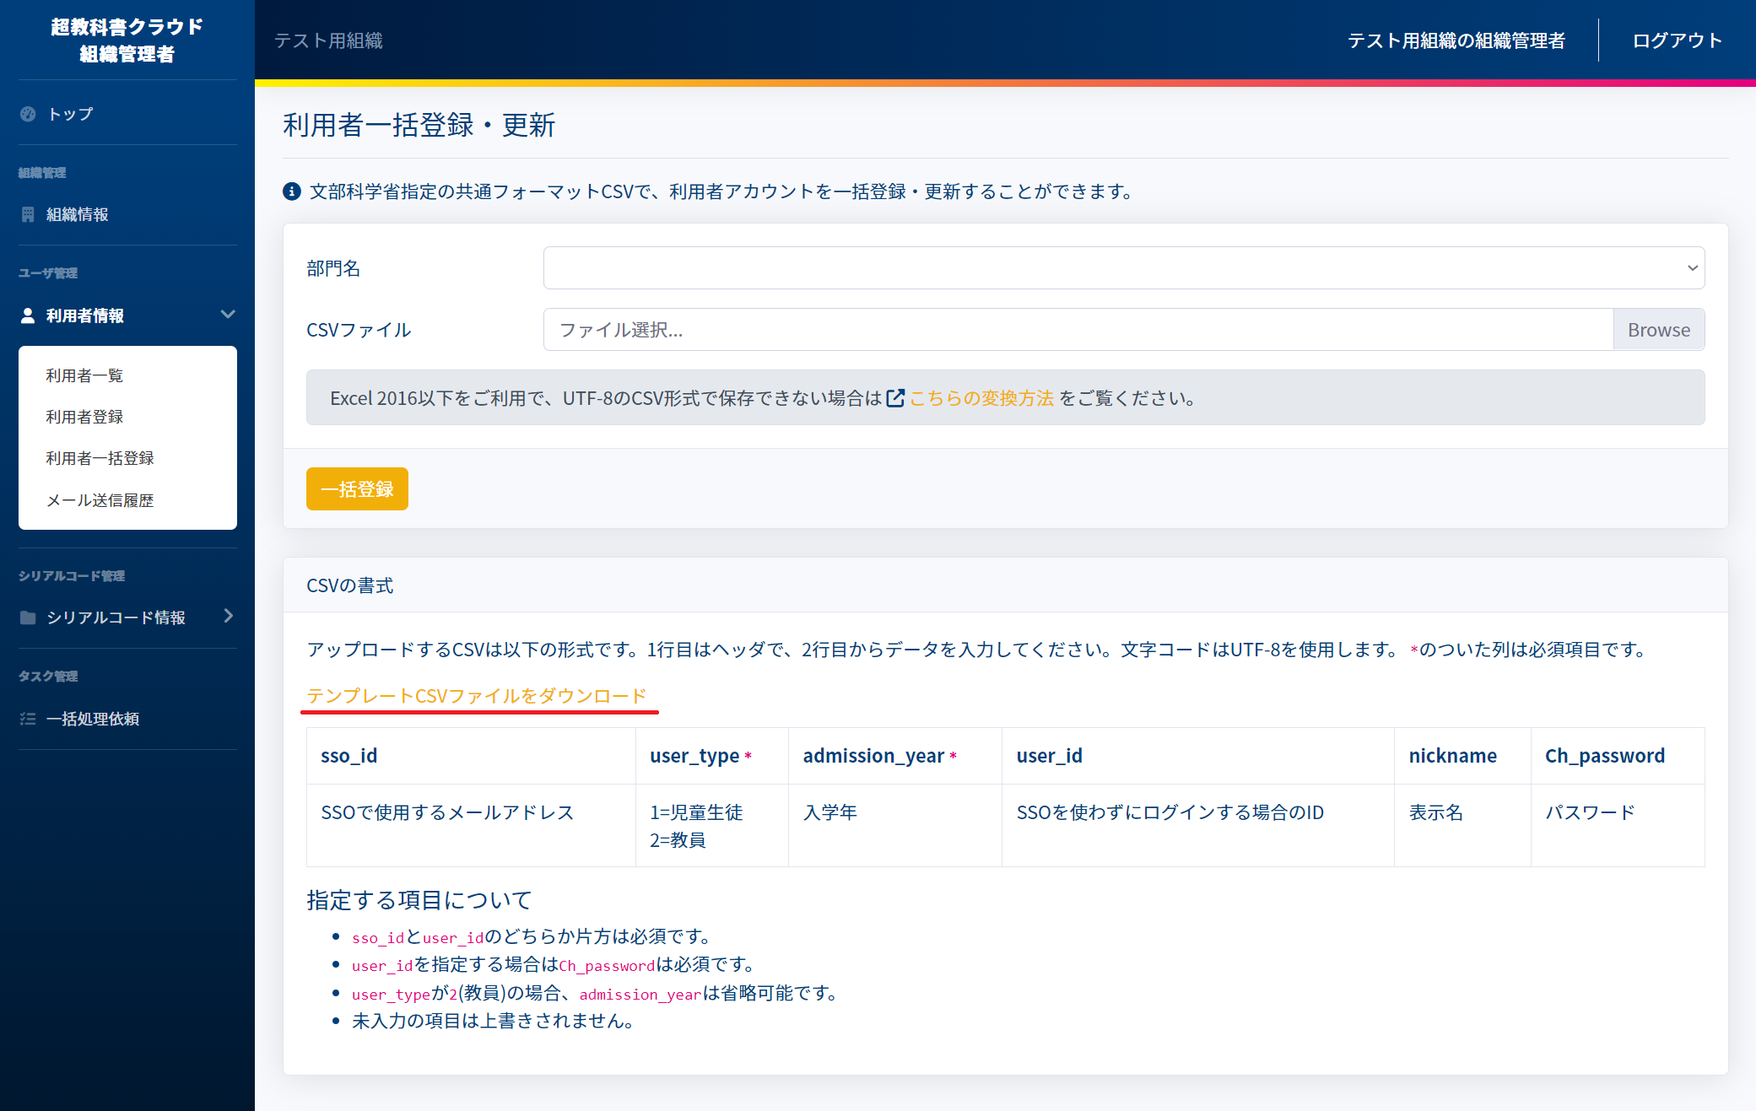Go to 利用者一括登録 menu item
The width and height of the screenshot is (1756, 1111).
pos(100,458)
